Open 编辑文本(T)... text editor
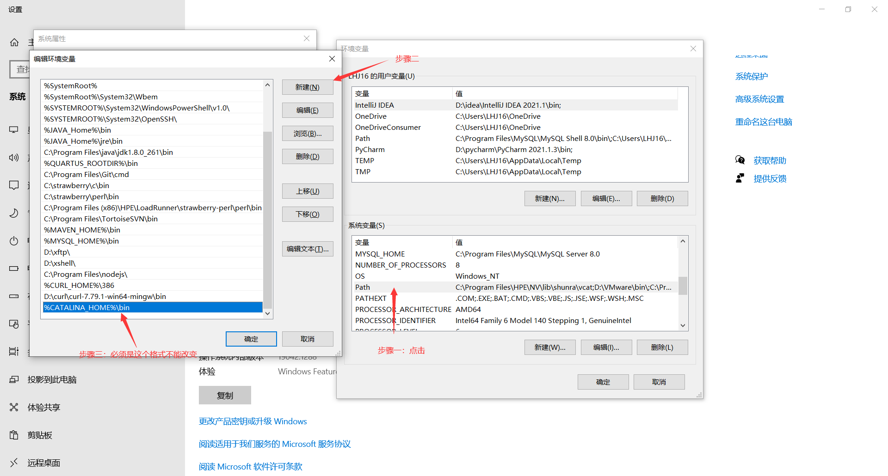The image size is (888, 476). 308,249
